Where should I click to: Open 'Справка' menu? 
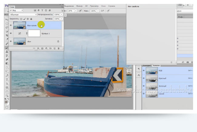112,6
